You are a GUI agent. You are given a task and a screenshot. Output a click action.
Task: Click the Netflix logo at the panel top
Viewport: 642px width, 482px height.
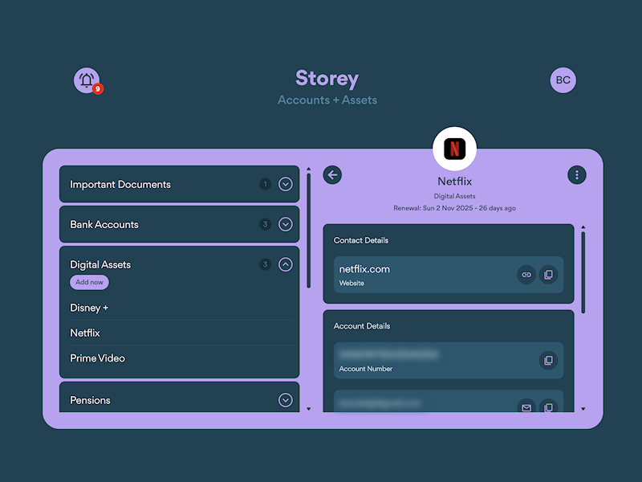point(455,148)
